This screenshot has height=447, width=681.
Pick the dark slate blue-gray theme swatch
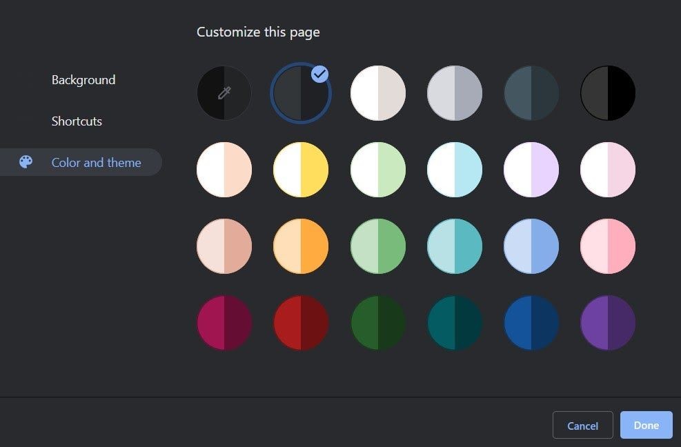point(531,93)
